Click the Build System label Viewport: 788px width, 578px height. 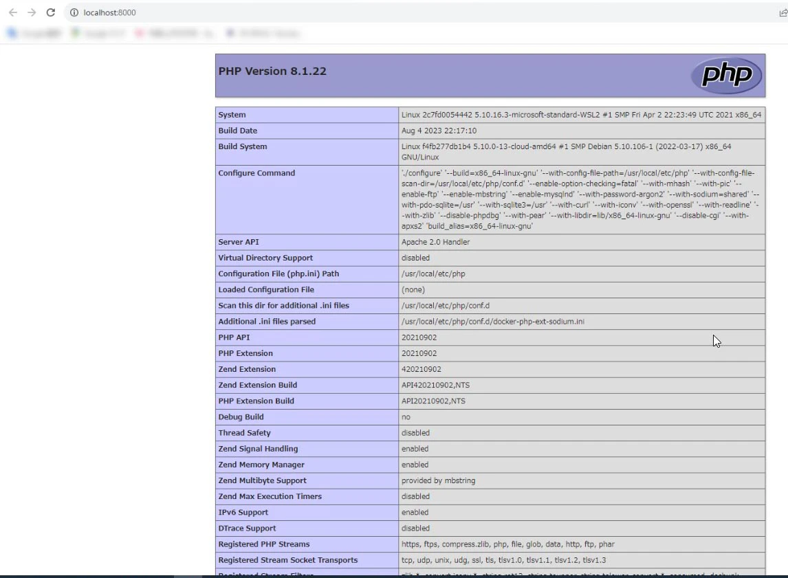[x=243, y=146]
